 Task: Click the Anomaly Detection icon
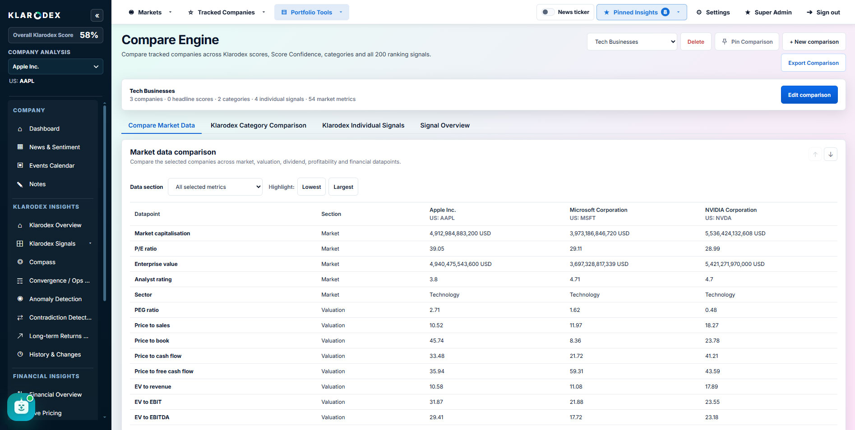20,299
